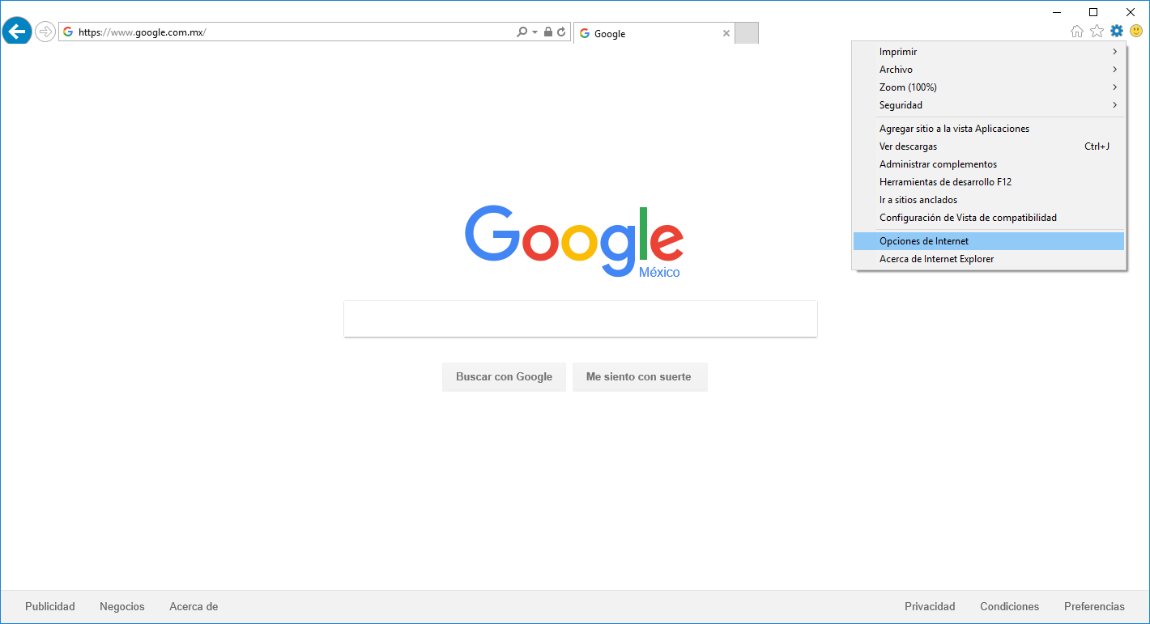This screenshot has height=624, width=1150.
Task: Open Favorites star icon
Action: click(1097, 32)
